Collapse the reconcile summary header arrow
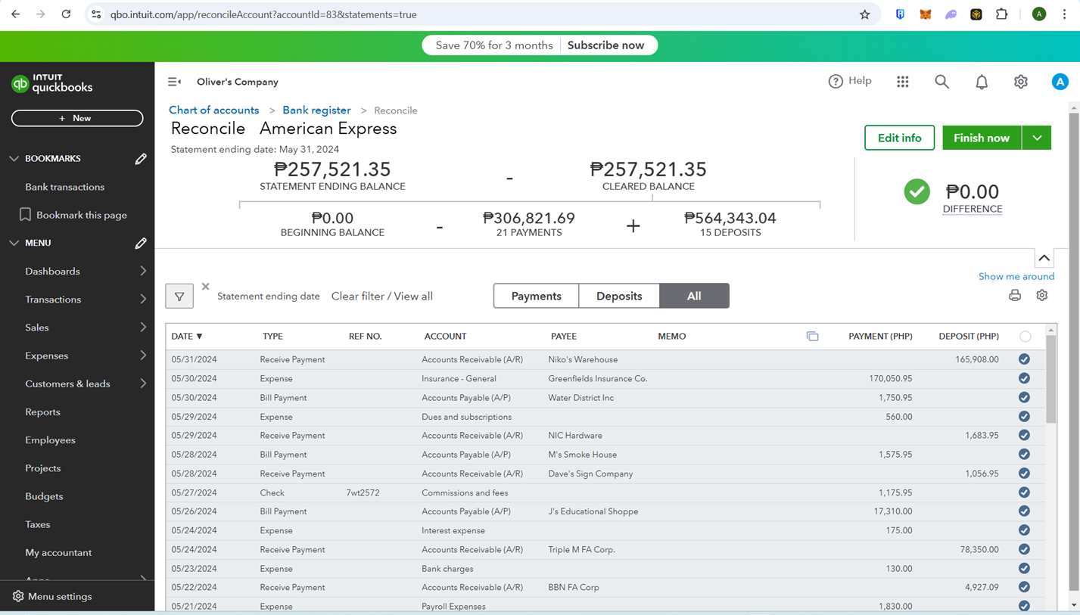Screen dimensions: 1080x615 tap(1044, 258)
